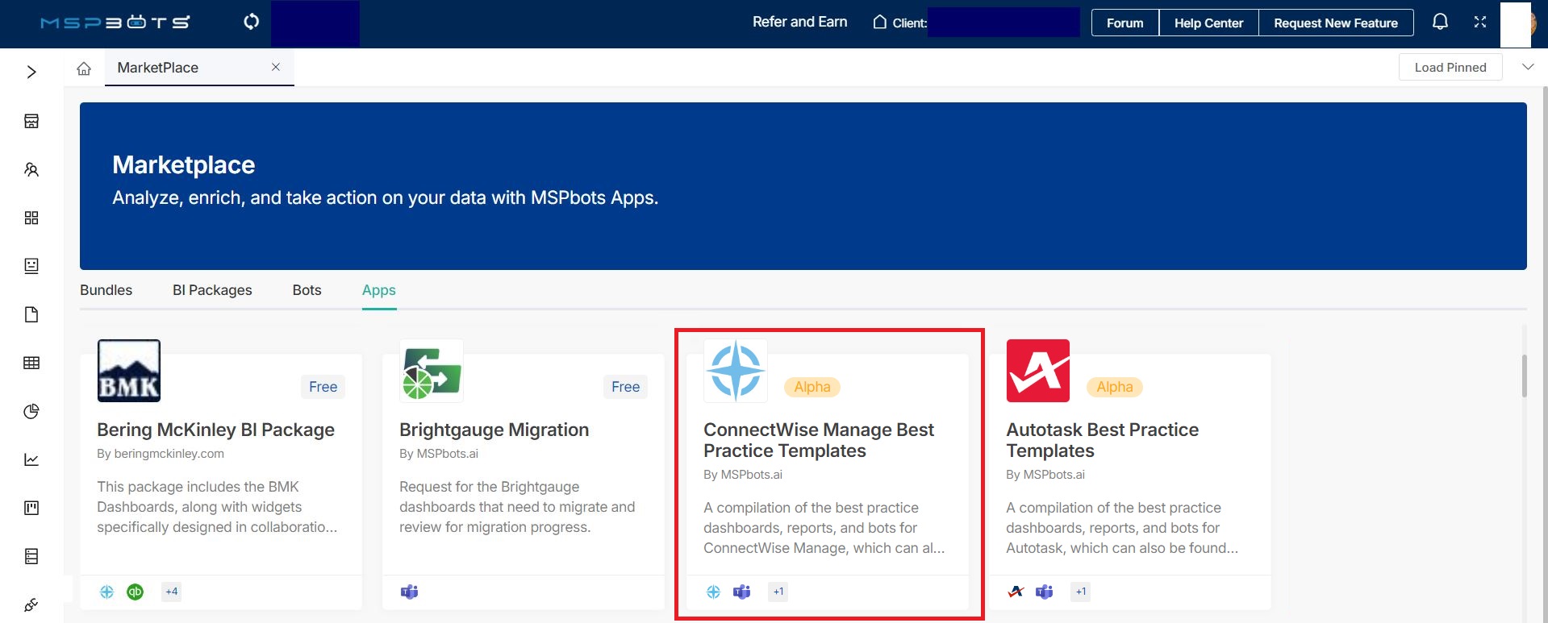This screenshot has height=623, width=1548.
Task: Open the Help Center
Action: (1208, 23)
